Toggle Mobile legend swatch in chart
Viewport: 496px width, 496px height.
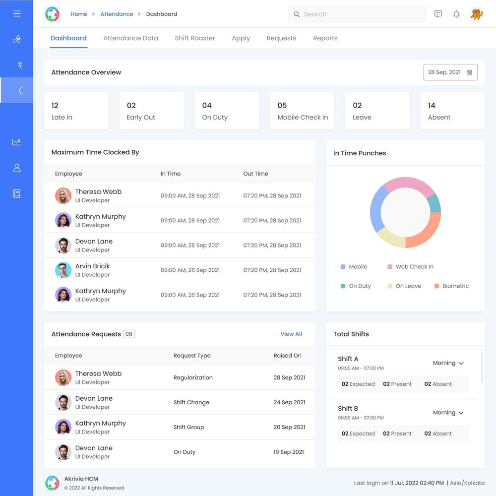[x=343, y=267]
